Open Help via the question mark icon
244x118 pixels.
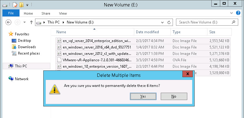[238, 13]
